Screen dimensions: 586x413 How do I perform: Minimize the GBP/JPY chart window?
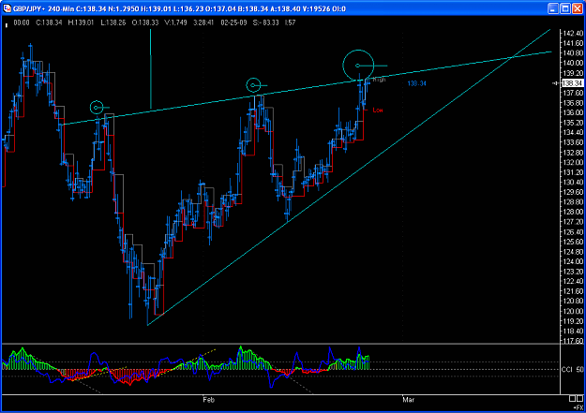553,8
